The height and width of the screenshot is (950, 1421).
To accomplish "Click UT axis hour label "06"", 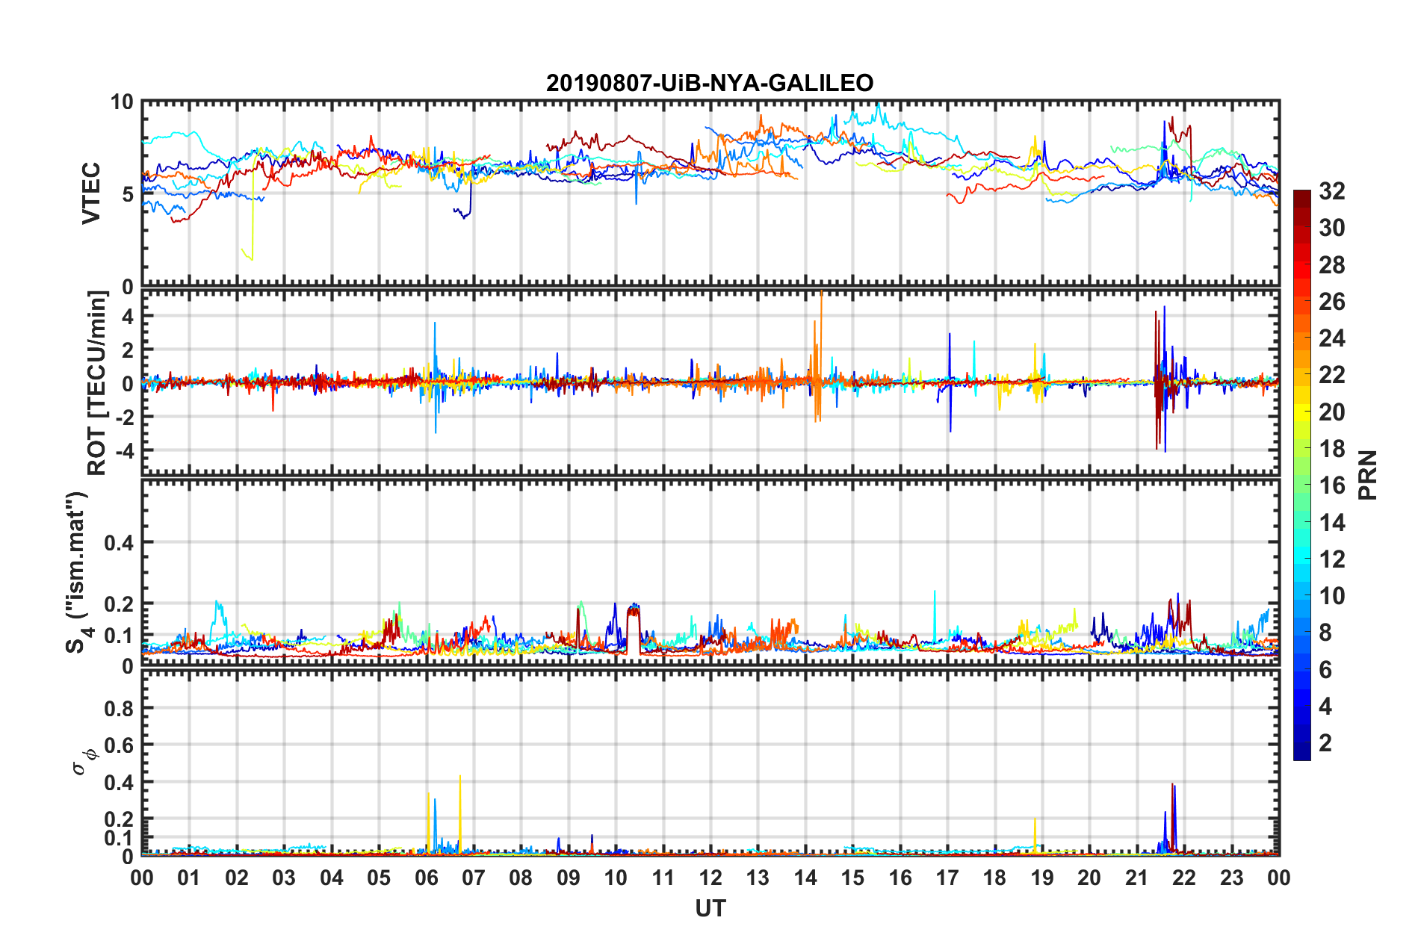I will [427, 878].
